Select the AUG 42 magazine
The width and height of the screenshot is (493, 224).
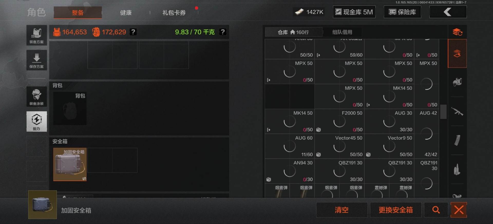(x=426, y=134)
